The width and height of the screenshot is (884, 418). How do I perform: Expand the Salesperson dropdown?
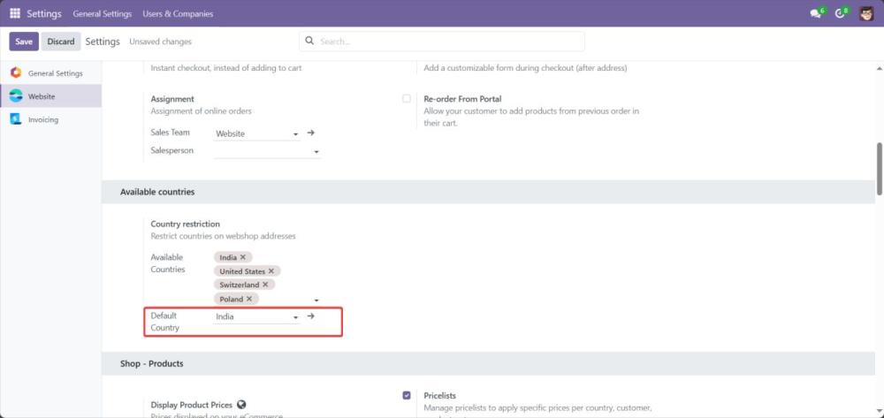[316, 152]
